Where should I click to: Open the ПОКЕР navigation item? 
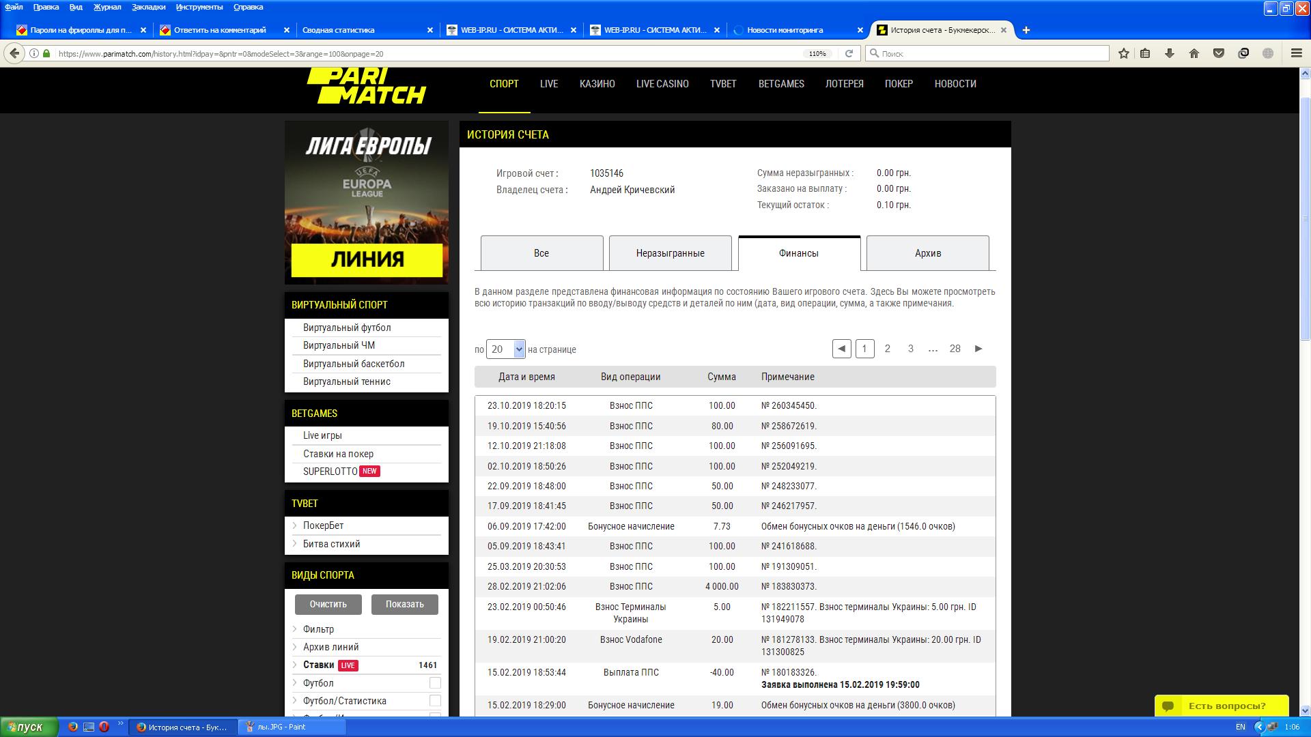tap(899, 84)
